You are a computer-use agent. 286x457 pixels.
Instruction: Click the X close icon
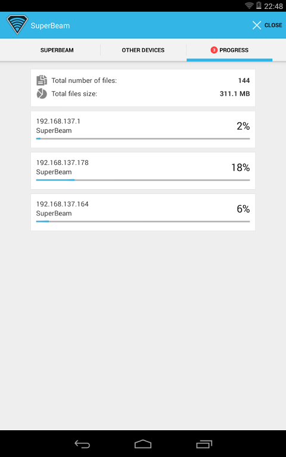(257, 26)
